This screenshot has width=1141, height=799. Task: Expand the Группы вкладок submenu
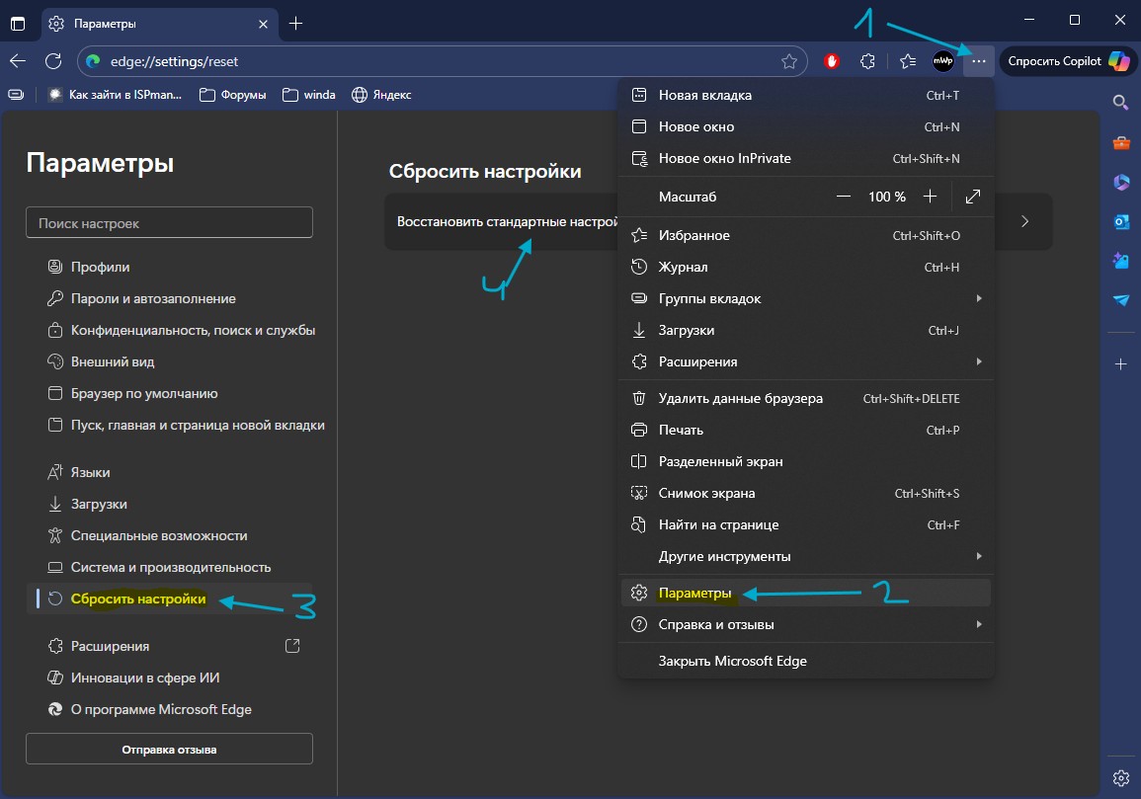click(805, 298)
